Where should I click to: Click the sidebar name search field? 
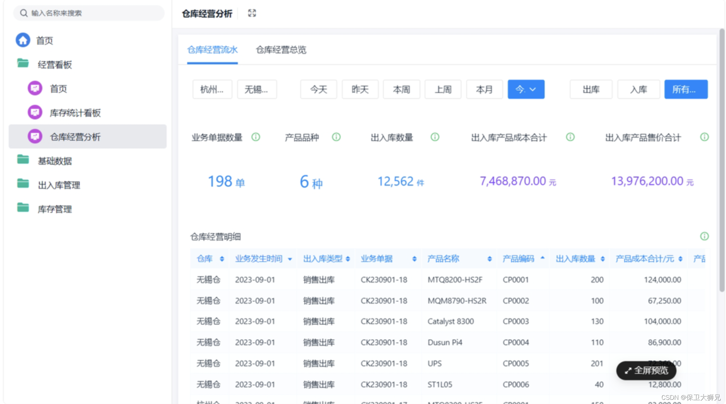88,13
